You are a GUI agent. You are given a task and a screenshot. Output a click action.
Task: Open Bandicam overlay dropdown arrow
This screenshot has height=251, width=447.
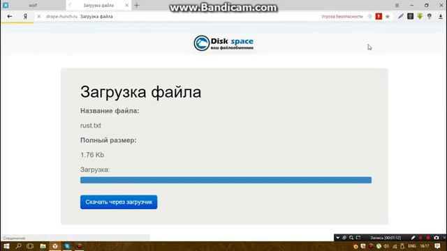point(338,238)
